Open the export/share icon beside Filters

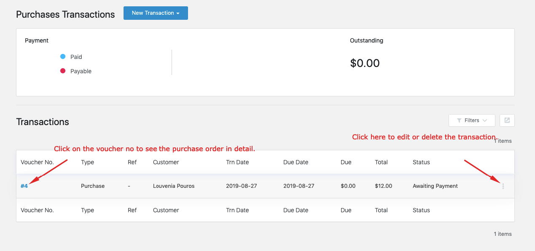(507, 120)
